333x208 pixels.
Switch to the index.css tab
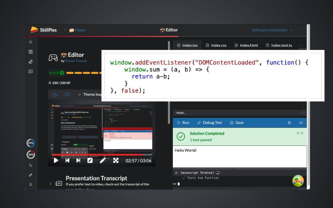pyautogui.click(x=215, y=45)
